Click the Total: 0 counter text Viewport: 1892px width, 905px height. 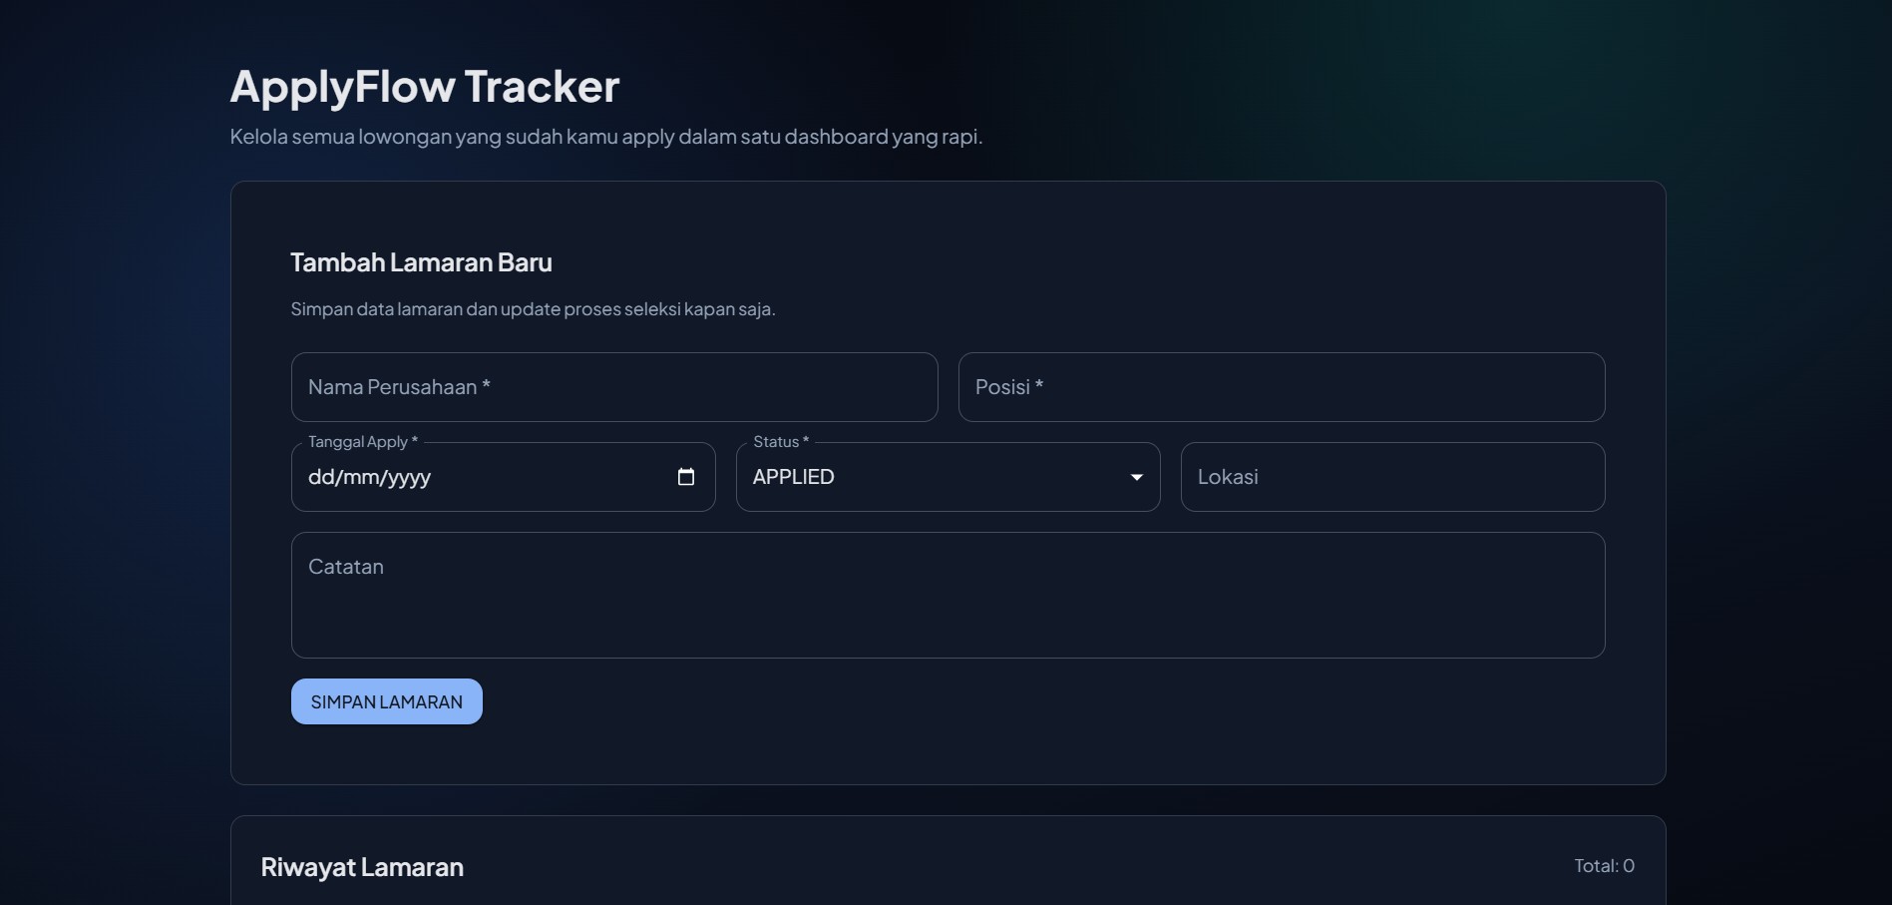[x=1604, y=866]
